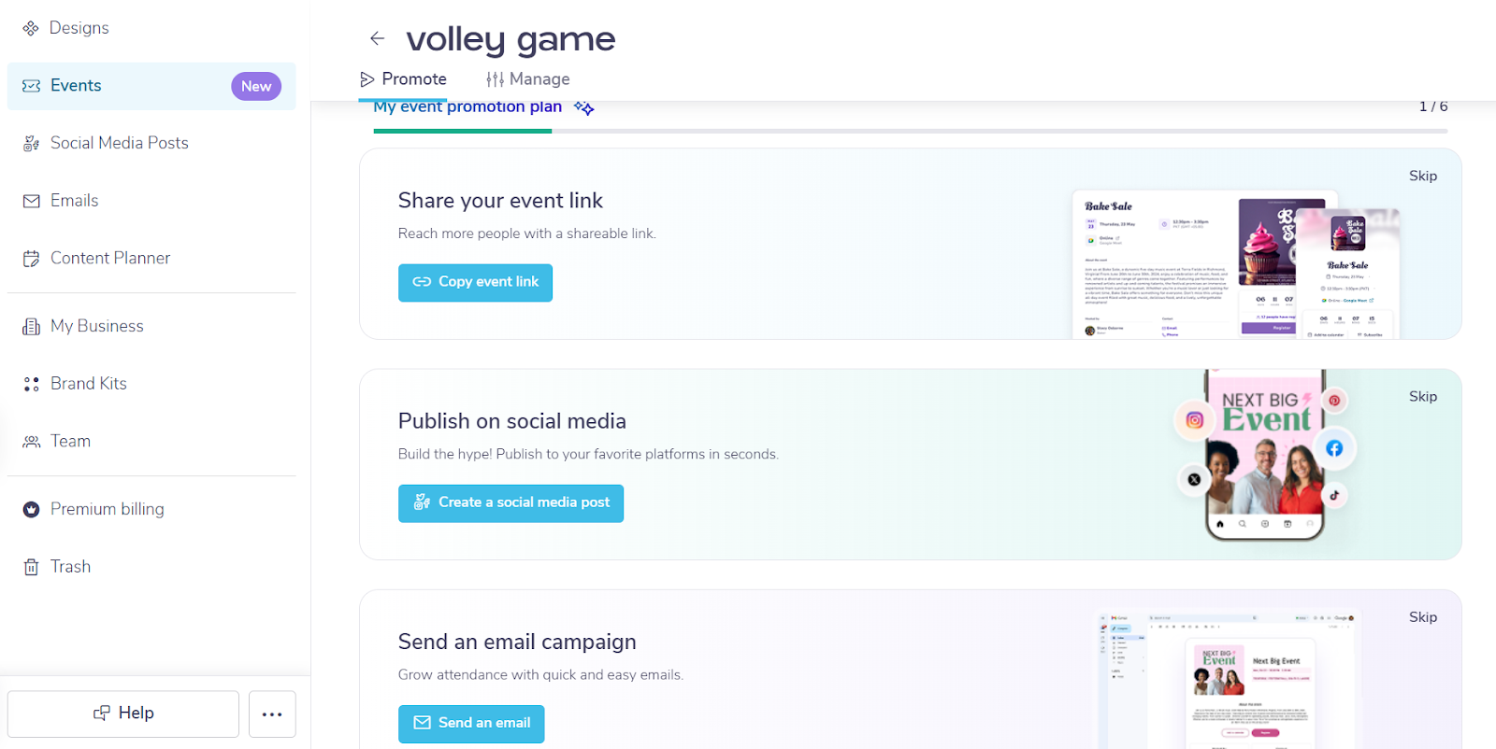The height and width of the screenshot is (749, 1496).
Task: Click the sparkle icon next to promotion plan
Action: click(584, 108)
